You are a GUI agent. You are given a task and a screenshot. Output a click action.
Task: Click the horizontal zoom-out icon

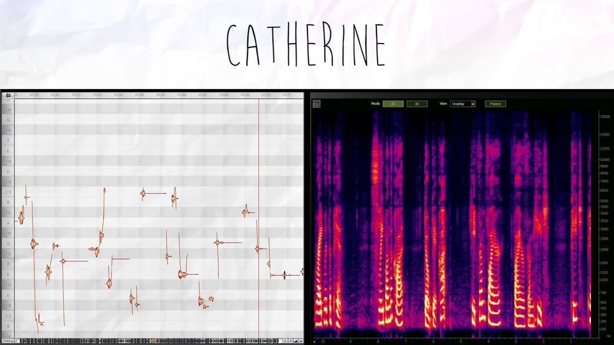click(x=296, y=341)
